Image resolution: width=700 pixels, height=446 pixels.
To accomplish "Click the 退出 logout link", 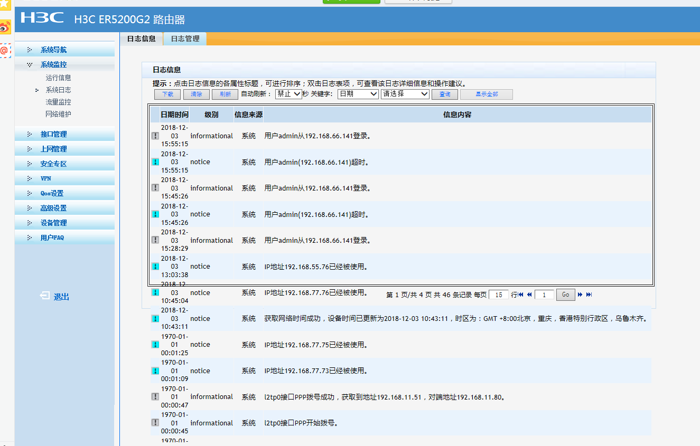I will click(x=61, y=297).
